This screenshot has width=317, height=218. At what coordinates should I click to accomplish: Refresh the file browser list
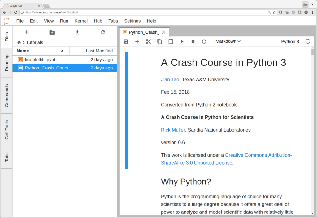pos(103,32)
